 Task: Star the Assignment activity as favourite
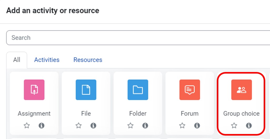click(x=27, y=126)
